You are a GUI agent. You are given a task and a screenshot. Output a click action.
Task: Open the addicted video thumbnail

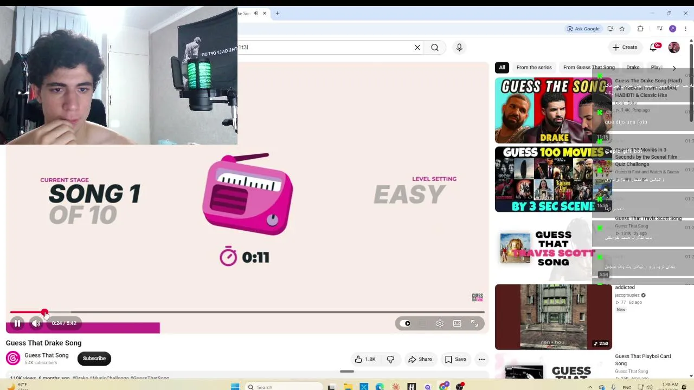[x=553, y=317]
